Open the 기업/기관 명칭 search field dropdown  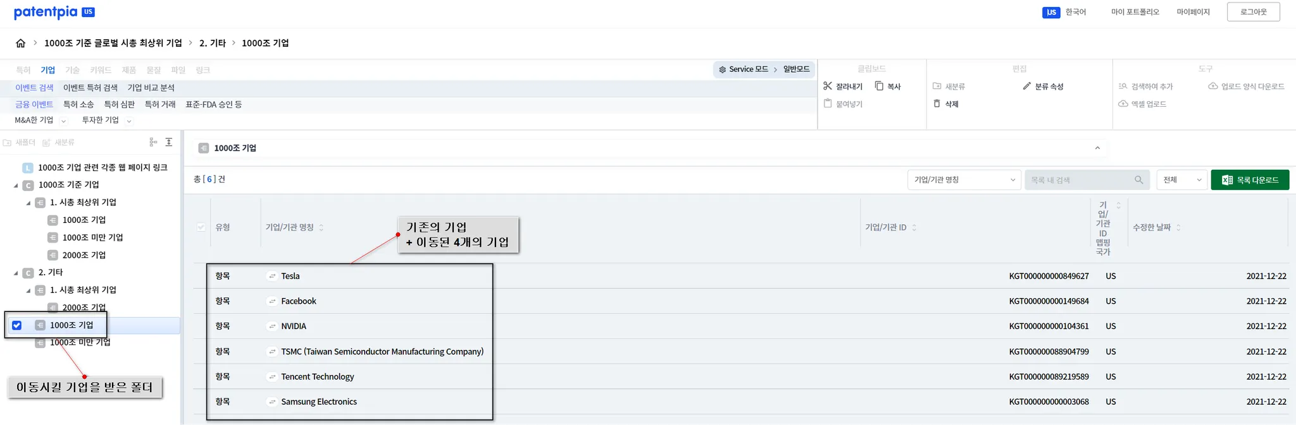964,180
